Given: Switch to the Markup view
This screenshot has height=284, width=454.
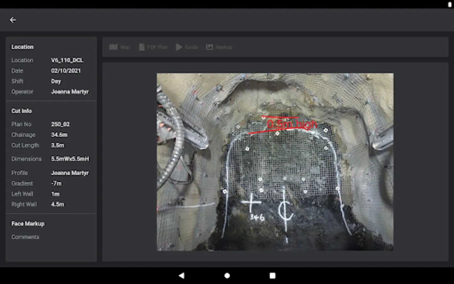Looking at the screenshot, I should tap(219, 47).
